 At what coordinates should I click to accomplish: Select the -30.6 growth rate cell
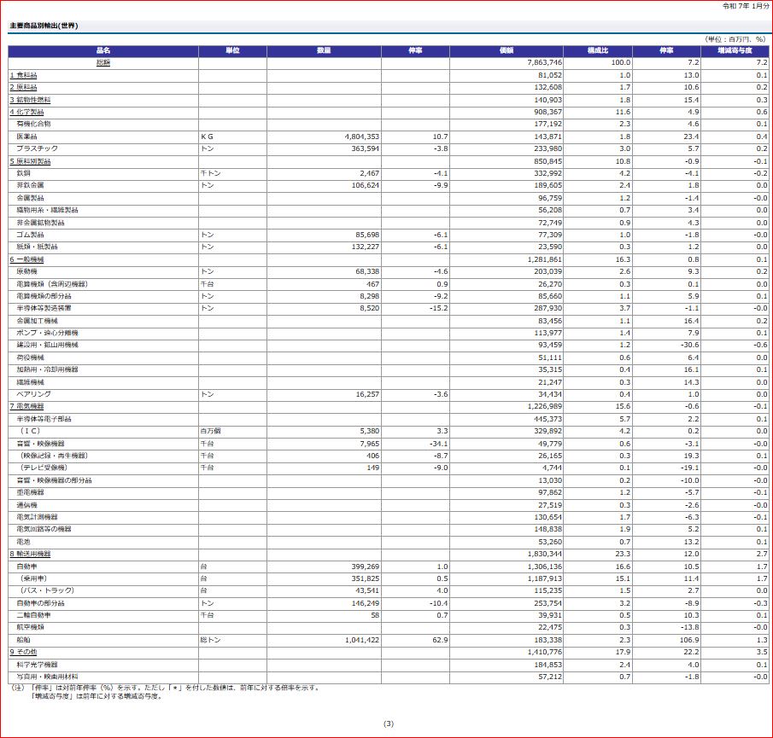(666, 345)
